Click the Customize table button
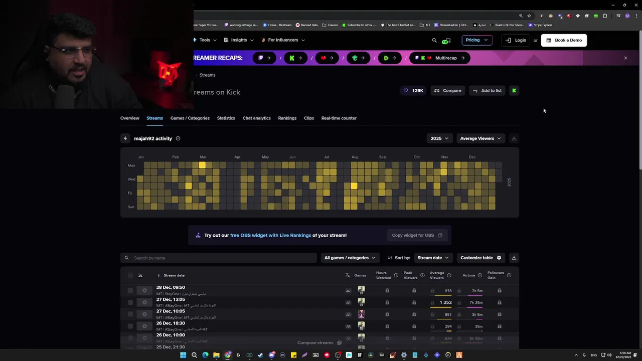This screenshot has width=642, height=361. pyautogui.click(x=480, y=258)
